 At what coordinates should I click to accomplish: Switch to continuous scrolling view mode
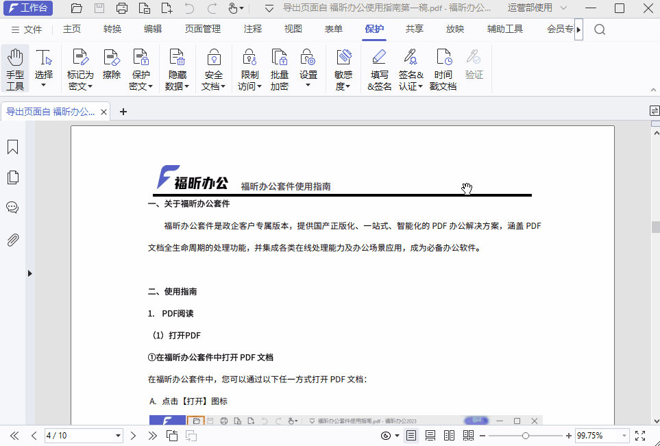coord(430,436)
